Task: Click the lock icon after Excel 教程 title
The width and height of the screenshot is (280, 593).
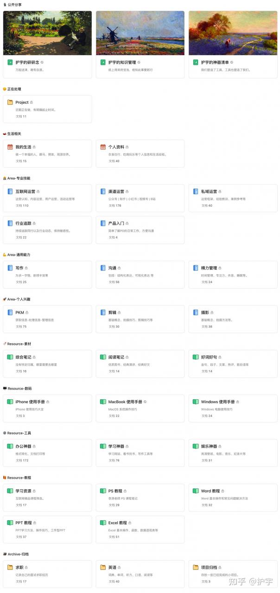Action: coord(130,523)
